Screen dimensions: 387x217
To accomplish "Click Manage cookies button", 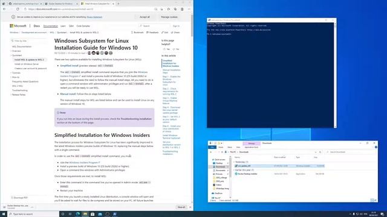I will 169,17.
